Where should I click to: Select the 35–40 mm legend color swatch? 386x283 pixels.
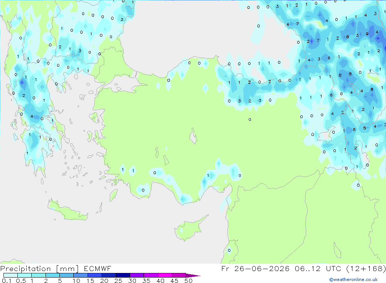tap(151, 275)
